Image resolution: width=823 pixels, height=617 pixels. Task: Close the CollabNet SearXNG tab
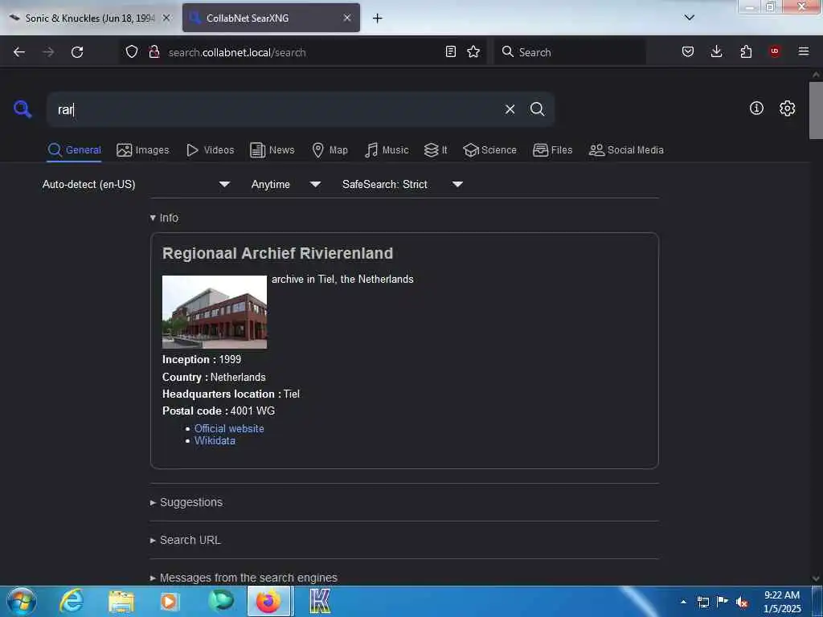tap(347, 18)
